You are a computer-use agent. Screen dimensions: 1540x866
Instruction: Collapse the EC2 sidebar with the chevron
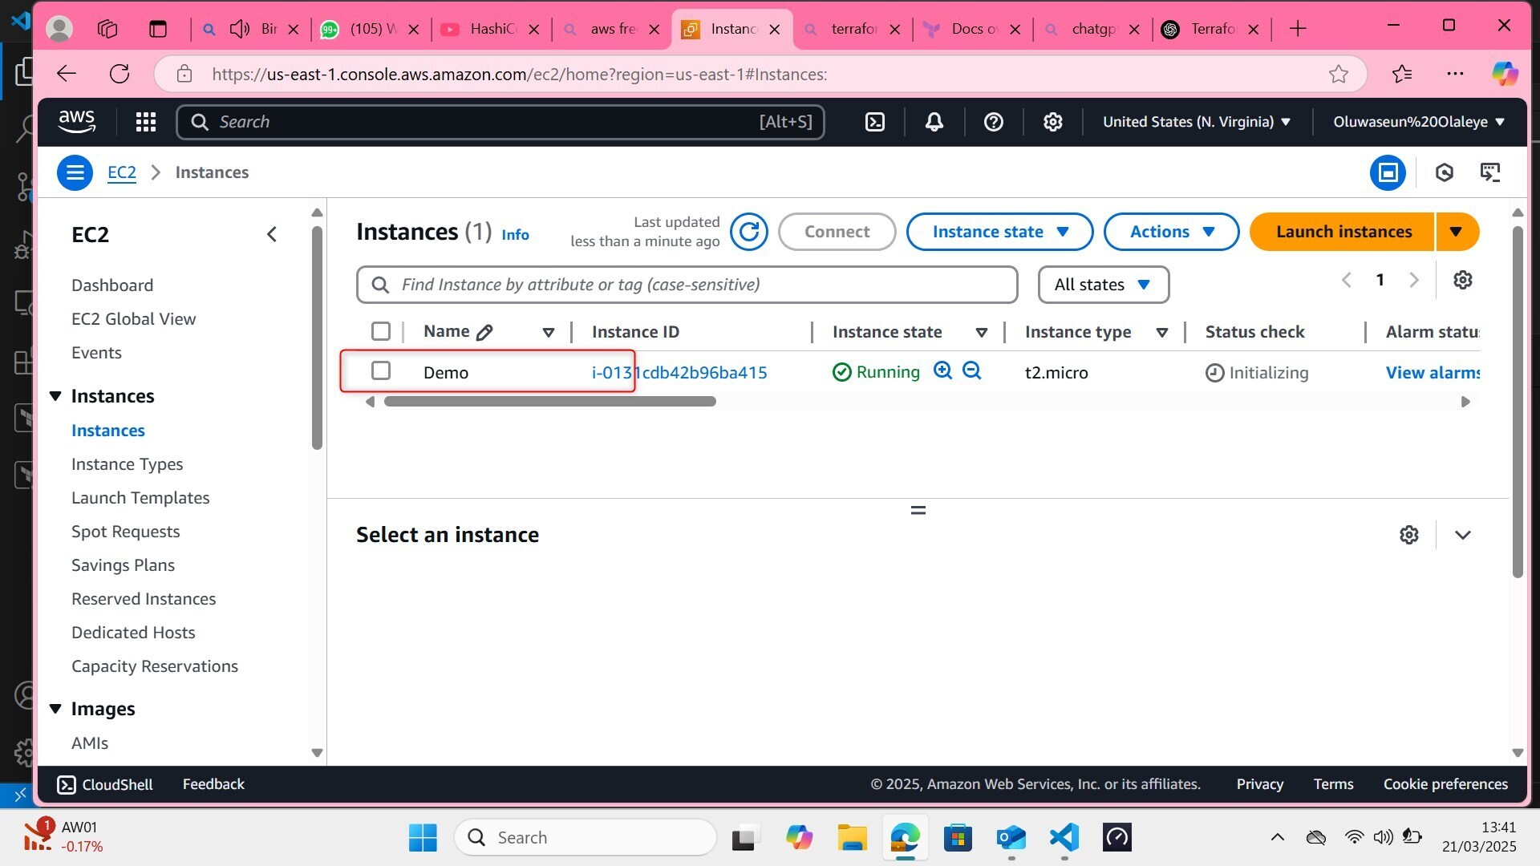tap(272, 234)
